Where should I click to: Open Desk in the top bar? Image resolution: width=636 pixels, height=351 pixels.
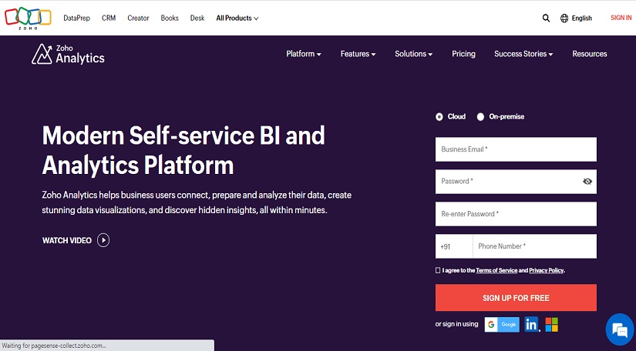[x=197, y=18]
